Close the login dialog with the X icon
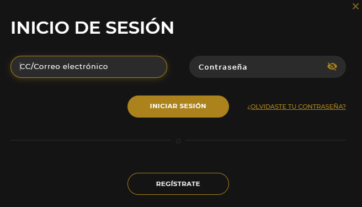 (x=355, y=6)
